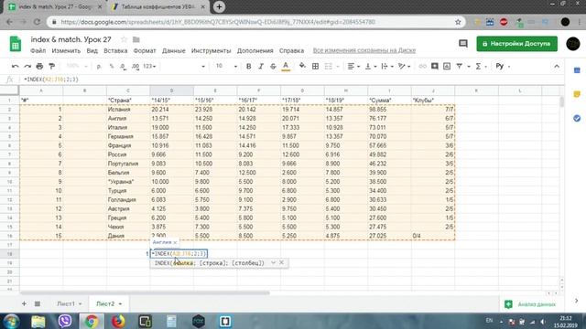Open the all sheets list icon
The image size is (586, 329).
pyautogui.click(x=38, y=304)
